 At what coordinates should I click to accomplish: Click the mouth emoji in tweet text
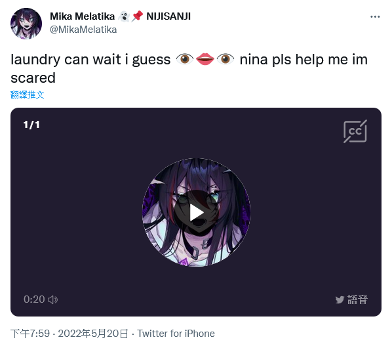(205, 59)
